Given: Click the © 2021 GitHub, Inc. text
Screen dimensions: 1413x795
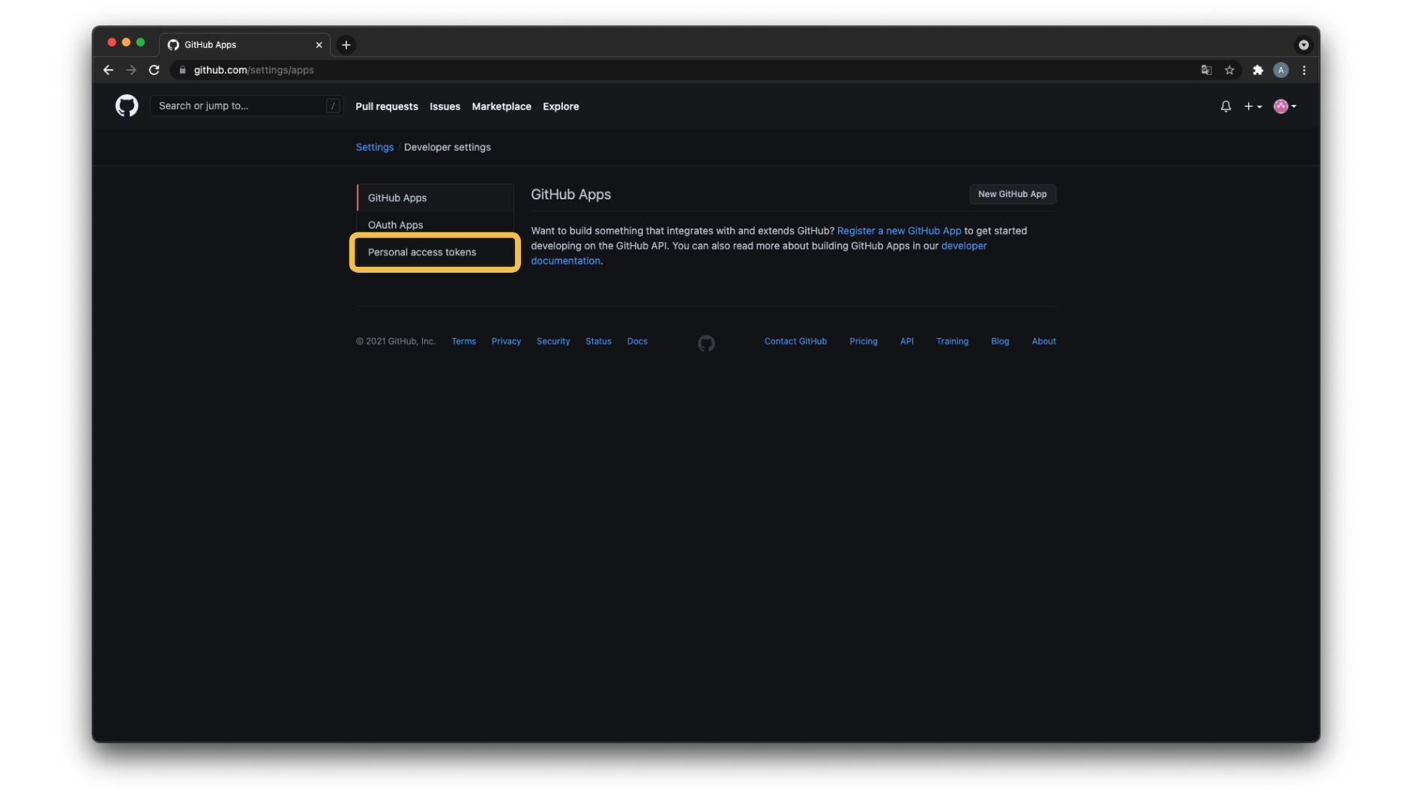Looking at the screenshot, I should 395,341.
